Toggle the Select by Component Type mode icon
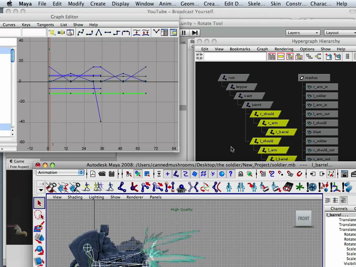The image size is (356, 267). click(147, 174)
